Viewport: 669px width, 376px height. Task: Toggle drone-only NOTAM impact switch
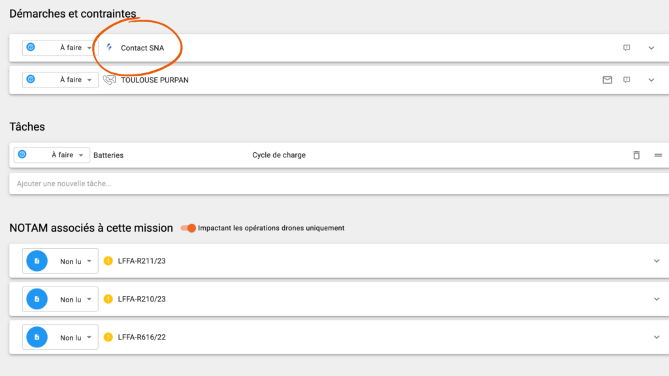click(x=188, y=228)
